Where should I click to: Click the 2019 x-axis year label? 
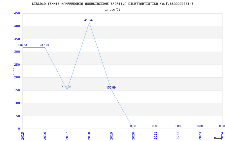click(x=111, y=136)
